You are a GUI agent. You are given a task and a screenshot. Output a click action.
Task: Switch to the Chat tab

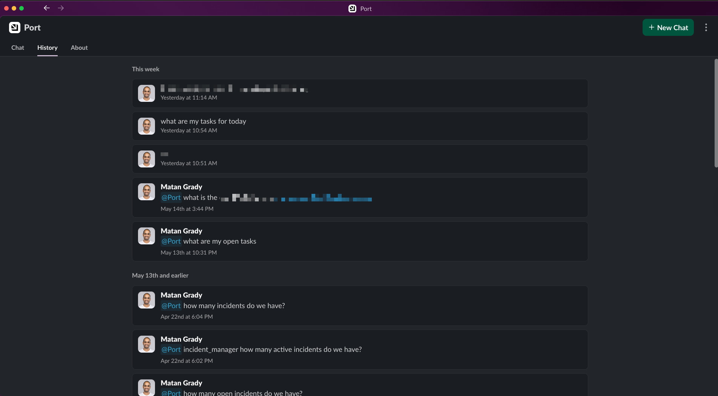(x=17, y=48)
